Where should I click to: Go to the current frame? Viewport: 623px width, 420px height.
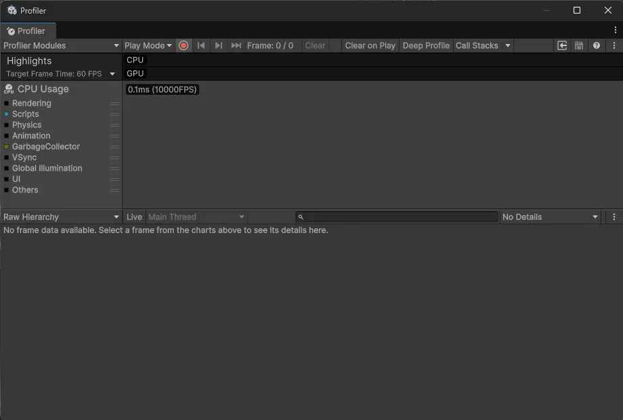(236, 45)
